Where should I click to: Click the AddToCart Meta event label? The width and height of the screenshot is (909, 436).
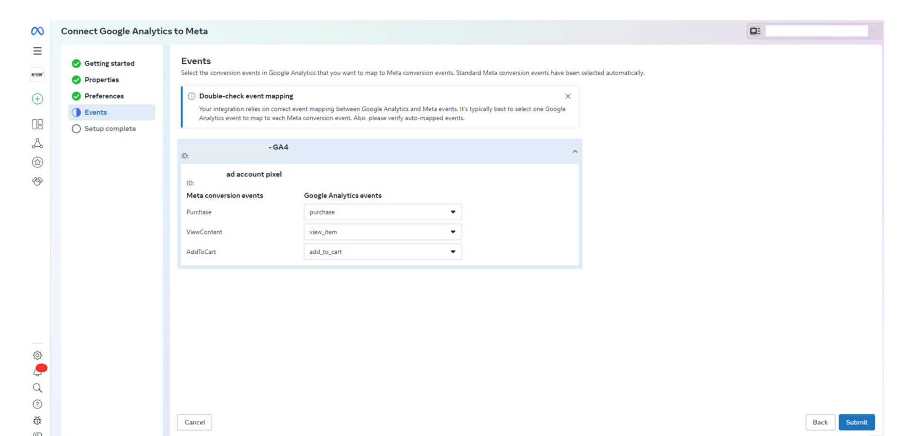pyautogui.click(x=201, y=252)
